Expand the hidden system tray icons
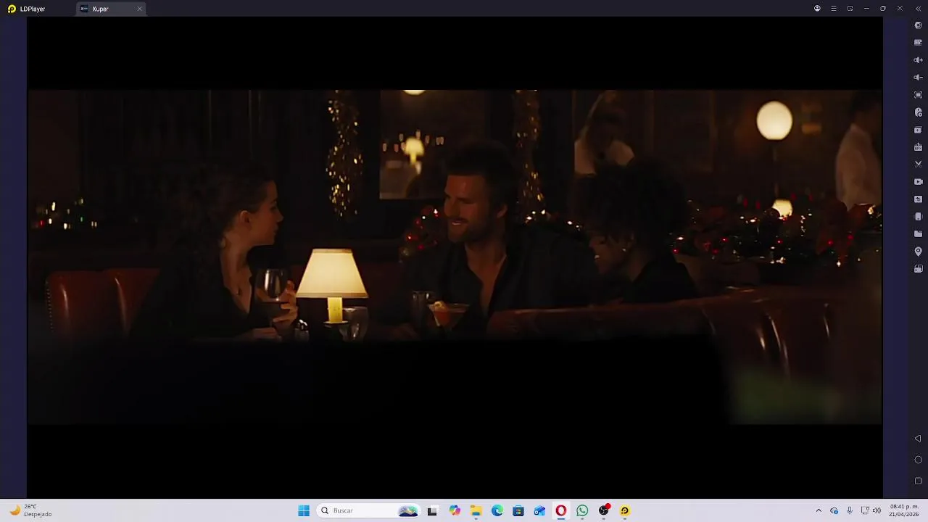 tap(819, 510)
